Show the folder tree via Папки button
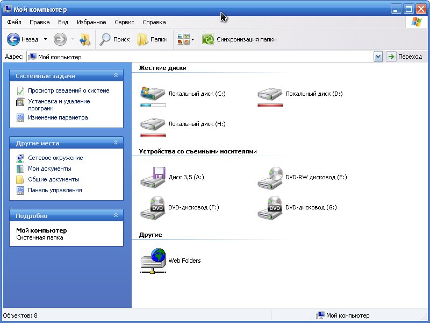The height and width of the screenshot is (323, 430). pos(152,39)
